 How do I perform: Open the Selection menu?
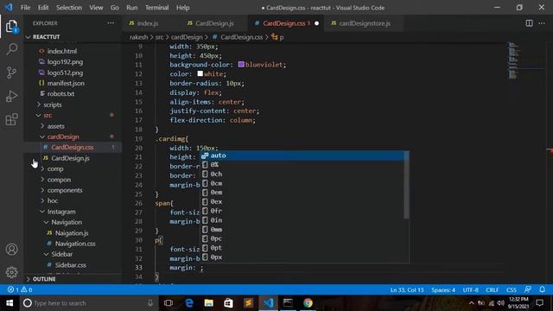coord(69,8)
